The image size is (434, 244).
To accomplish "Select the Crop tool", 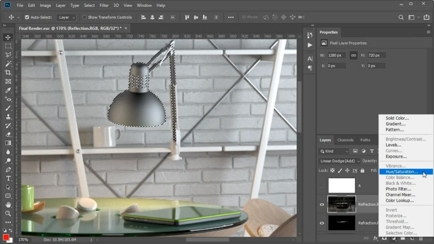I will tap(8, 73).
